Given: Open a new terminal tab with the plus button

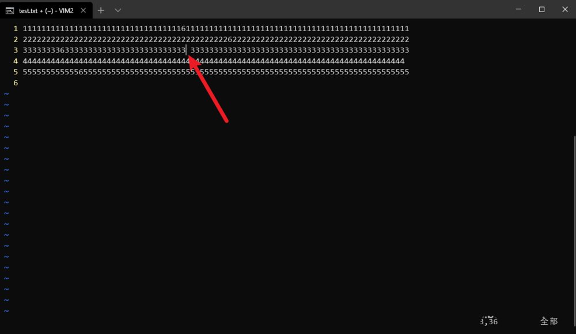Looking at the screenshot, I should [x=101, y=10].
